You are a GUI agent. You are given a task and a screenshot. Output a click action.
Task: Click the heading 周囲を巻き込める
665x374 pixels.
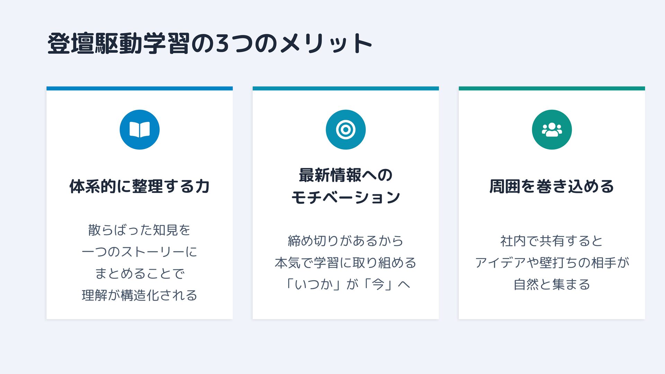tap(552, 186)
